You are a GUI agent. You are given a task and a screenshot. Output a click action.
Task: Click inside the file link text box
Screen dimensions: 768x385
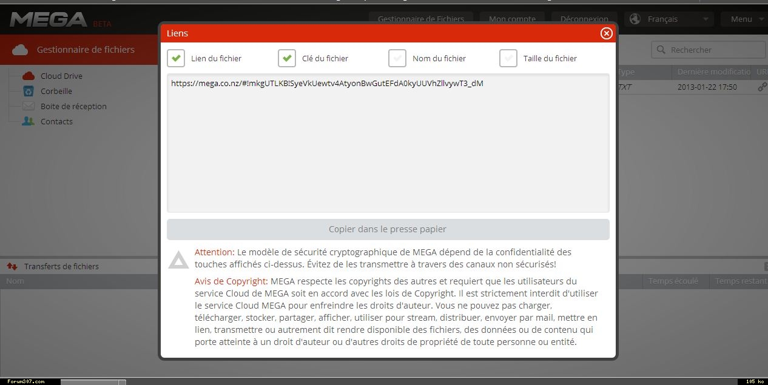click(388, 143)
